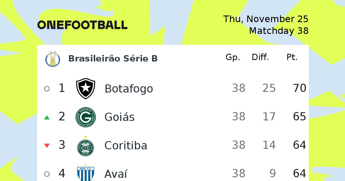Image resolution: width=345 pixels, height=181 pixels.
Task: Click the green up arrow beside Goiás
Action: point(47,117)
